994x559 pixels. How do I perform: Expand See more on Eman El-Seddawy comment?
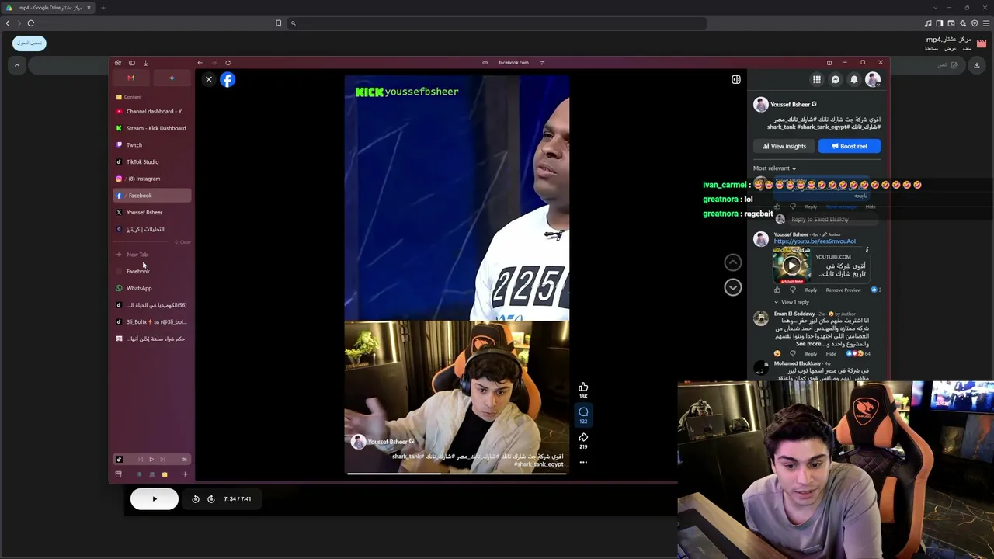click(x=808, y=344)
